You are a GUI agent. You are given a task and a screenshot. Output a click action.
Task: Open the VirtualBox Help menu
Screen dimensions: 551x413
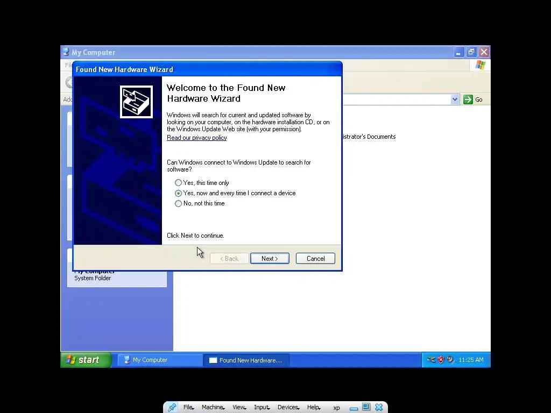pos(314,408)
